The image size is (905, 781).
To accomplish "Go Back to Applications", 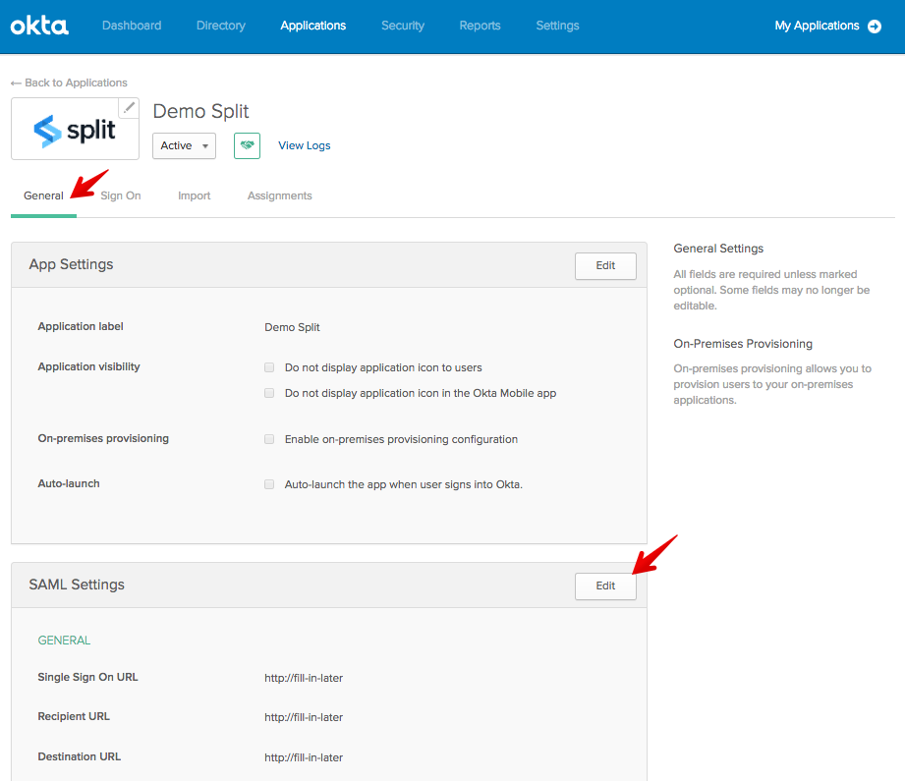I will (76, 83).
